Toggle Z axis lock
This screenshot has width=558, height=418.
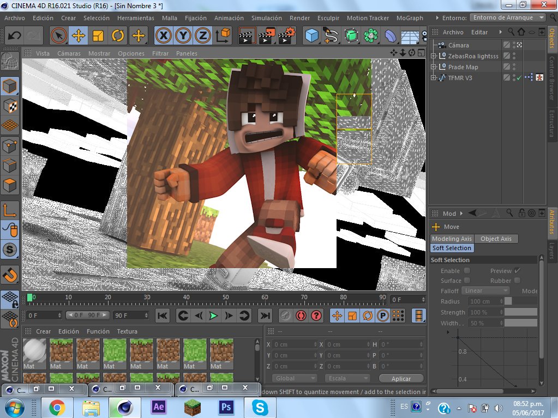[203, 35]
